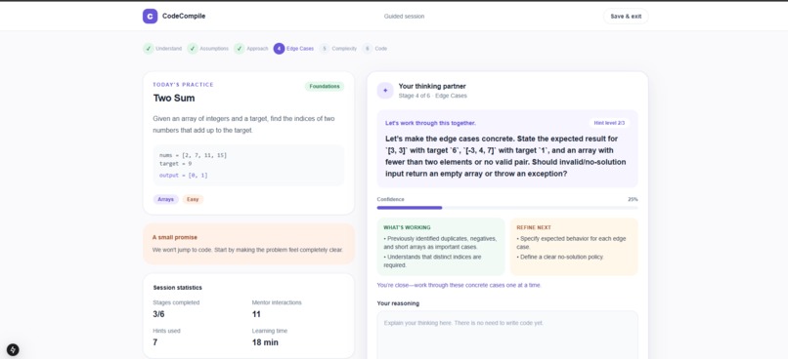Click the Hints used value 7
This screenshot has height=359, width=788.
(155, 342)
